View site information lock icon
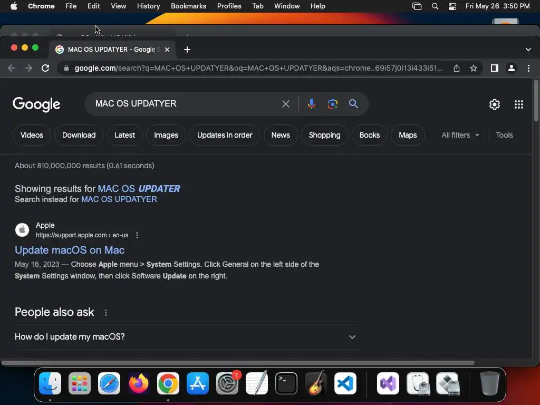Screen dimensions: 540x405 pos(66,68)
